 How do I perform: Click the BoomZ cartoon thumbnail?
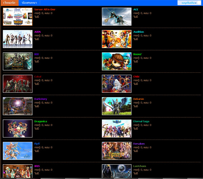tap(117, 61)
